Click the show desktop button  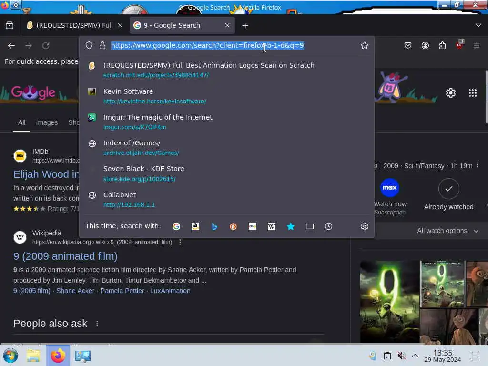pyautogui.click(x=476, y=356)
